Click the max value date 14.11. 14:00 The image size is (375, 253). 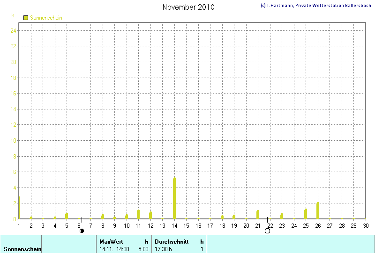pyautogui.click(x=114, y=249)
